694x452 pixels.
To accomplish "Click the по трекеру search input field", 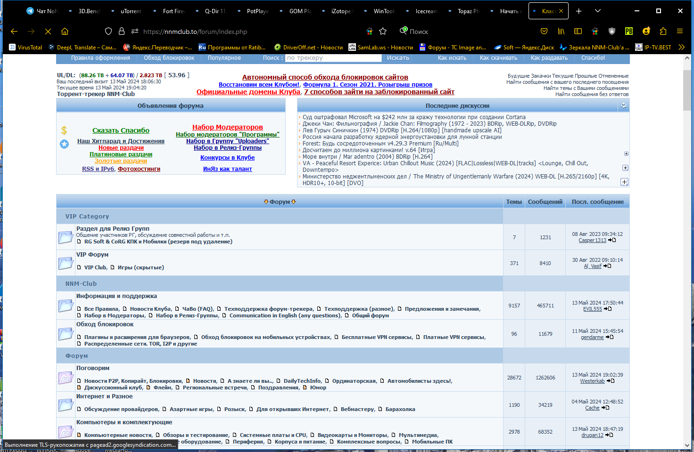I will [x=333, y=58].
